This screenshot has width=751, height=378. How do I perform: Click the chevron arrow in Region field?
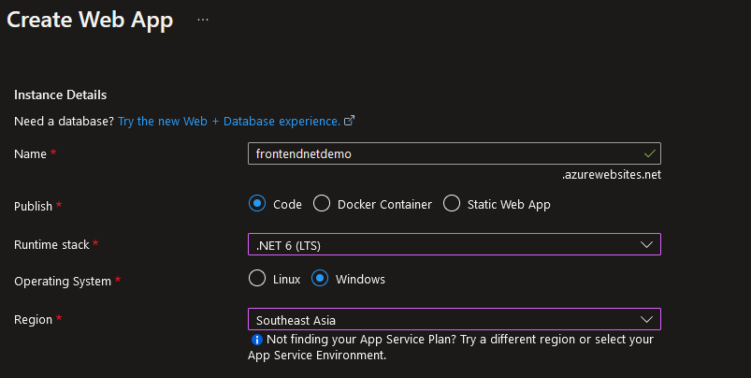646,320
